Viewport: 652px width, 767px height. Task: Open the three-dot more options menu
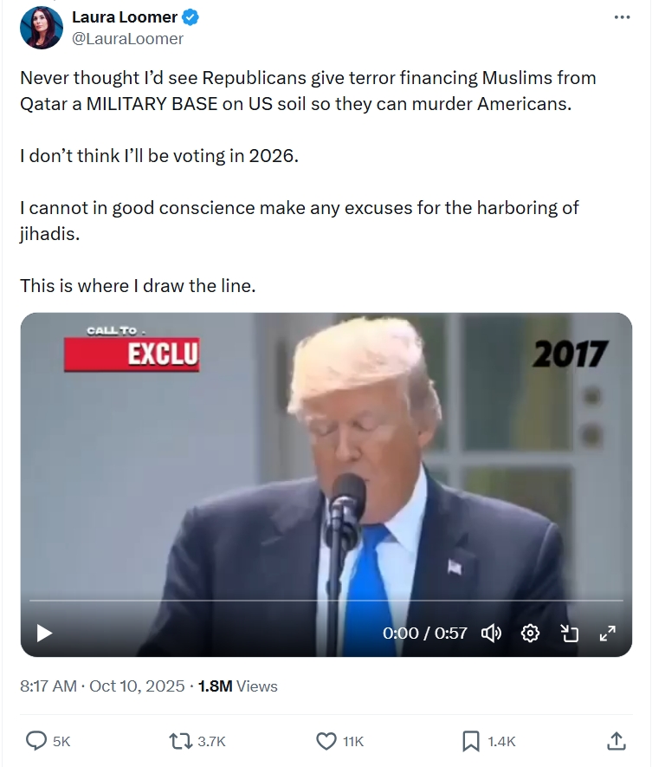click(x=622, y=17)
